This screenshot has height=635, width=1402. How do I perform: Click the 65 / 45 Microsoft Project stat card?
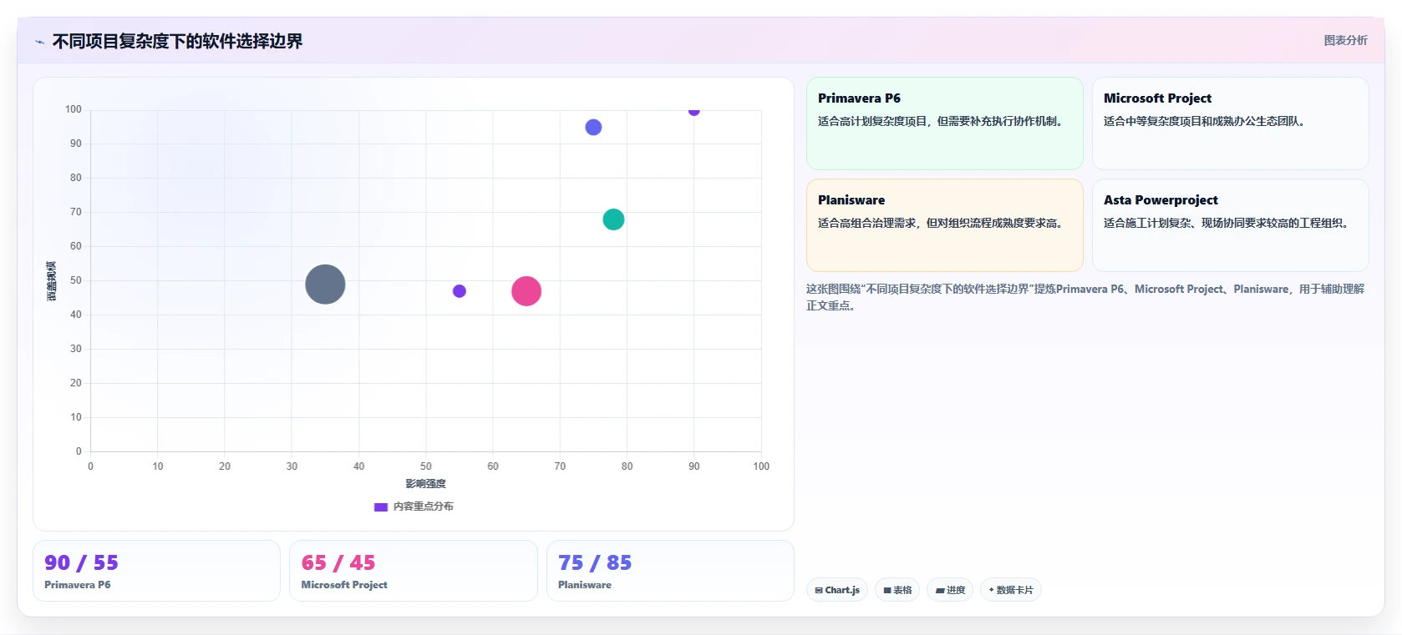pyautogui.click(x=414, y=571)
